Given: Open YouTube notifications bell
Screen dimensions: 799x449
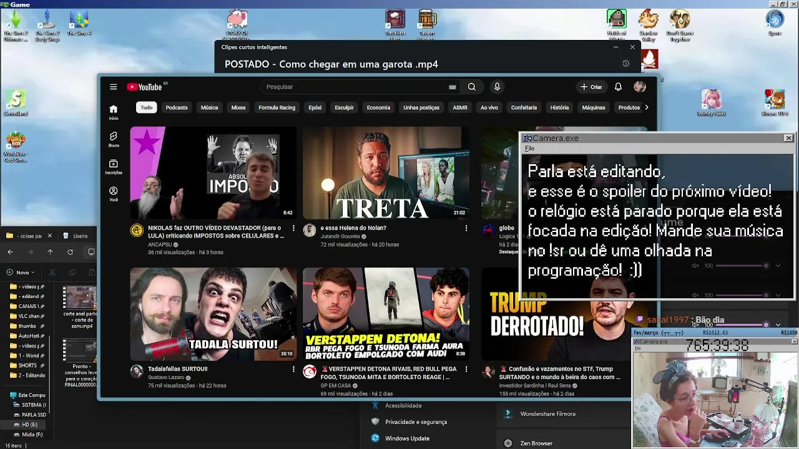Looking at the screenshot, I should coord(618,87).
